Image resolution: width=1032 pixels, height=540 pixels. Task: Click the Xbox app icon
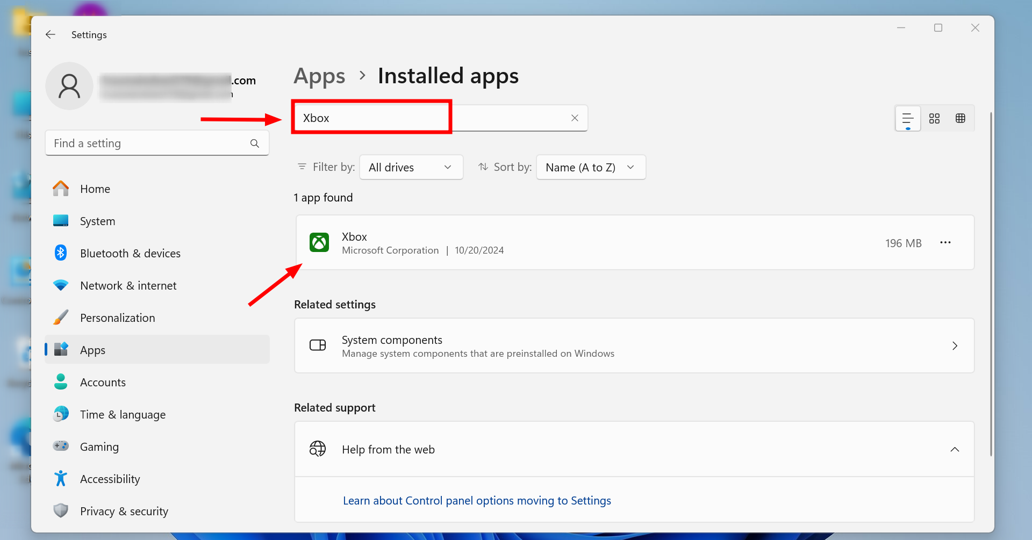(319, 243)
